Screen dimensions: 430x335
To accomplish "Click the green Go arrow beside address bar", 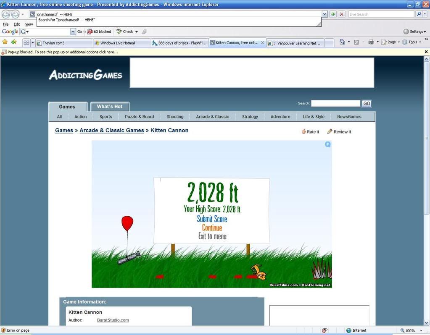I will 333,14.
